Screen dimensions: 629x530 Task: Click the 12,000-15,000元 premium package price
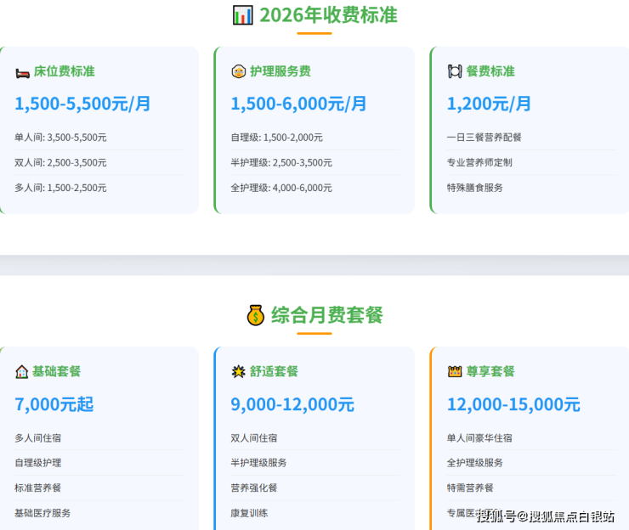513,404
